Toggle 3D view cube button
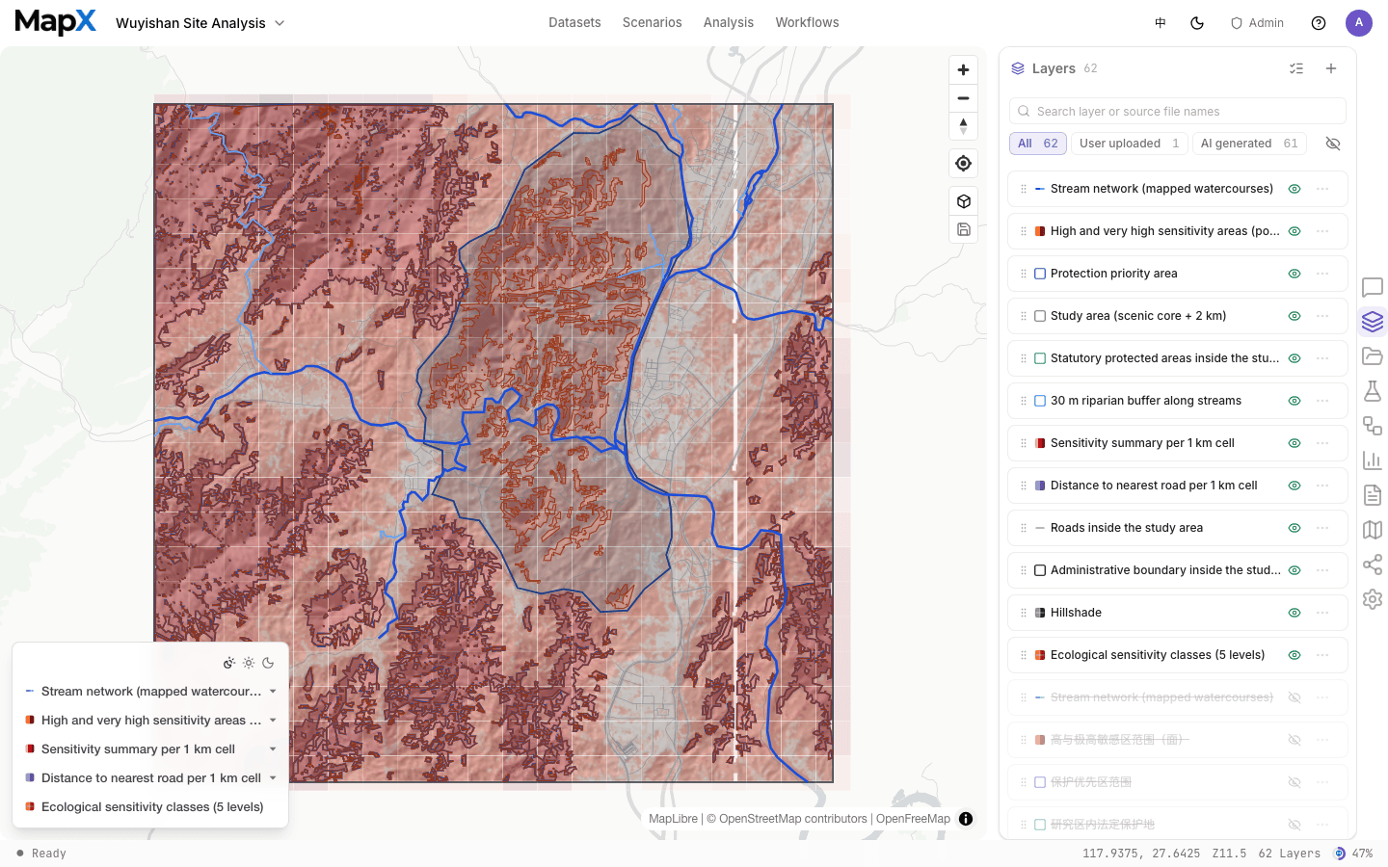 point(963,201)
